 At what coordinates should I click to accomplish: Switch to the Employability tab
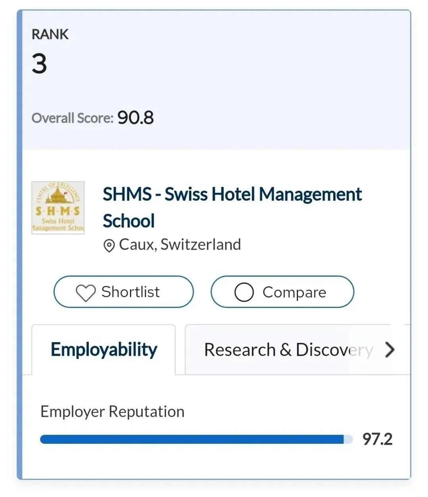(x=104, y=350)
